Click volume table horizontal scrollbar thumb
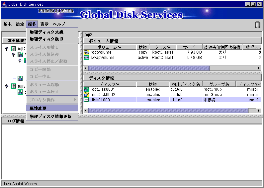Viewport: 264px width, 188px height. 149,68
